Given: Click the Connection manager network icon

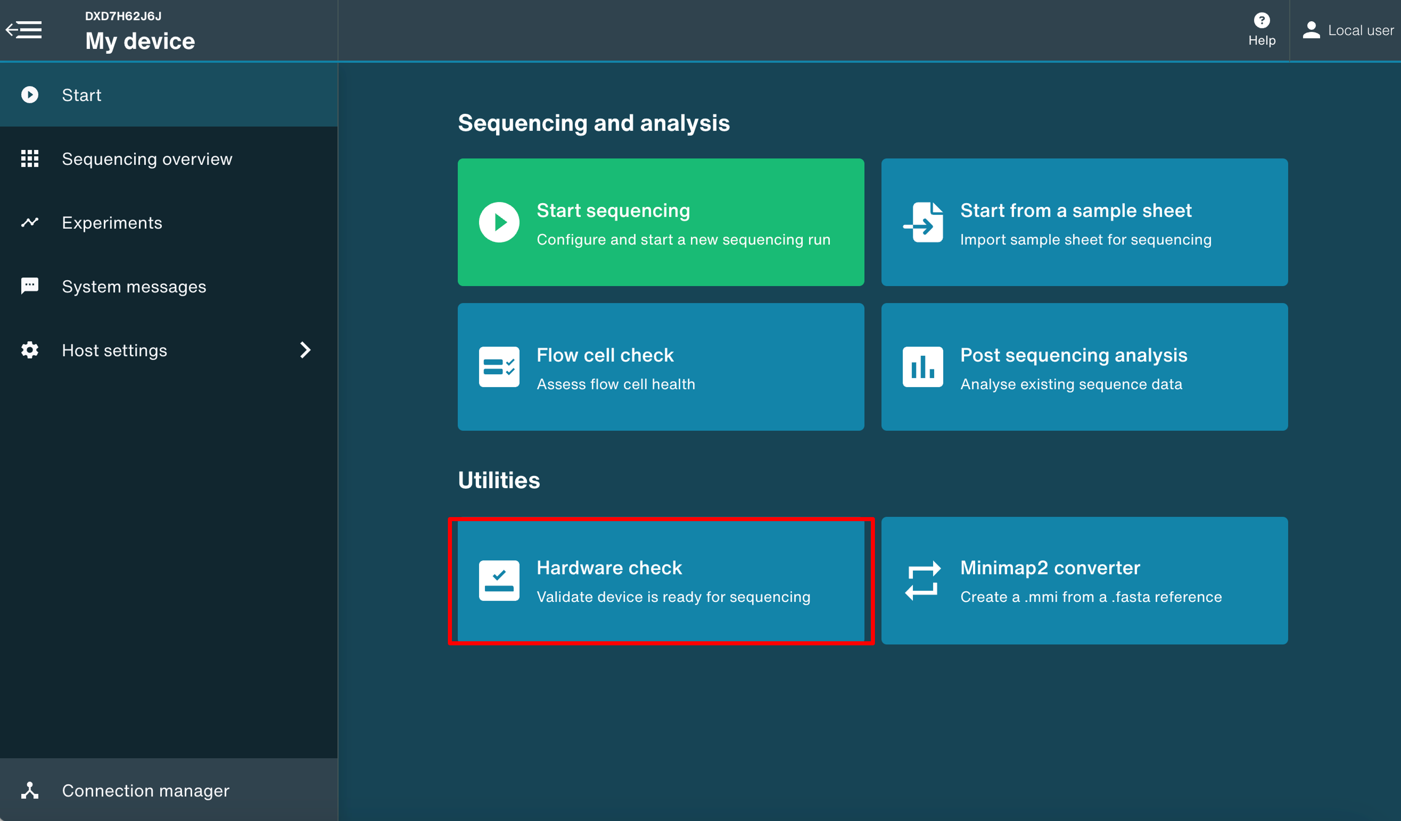Looking at the screenshot, I should click(29, 790).
